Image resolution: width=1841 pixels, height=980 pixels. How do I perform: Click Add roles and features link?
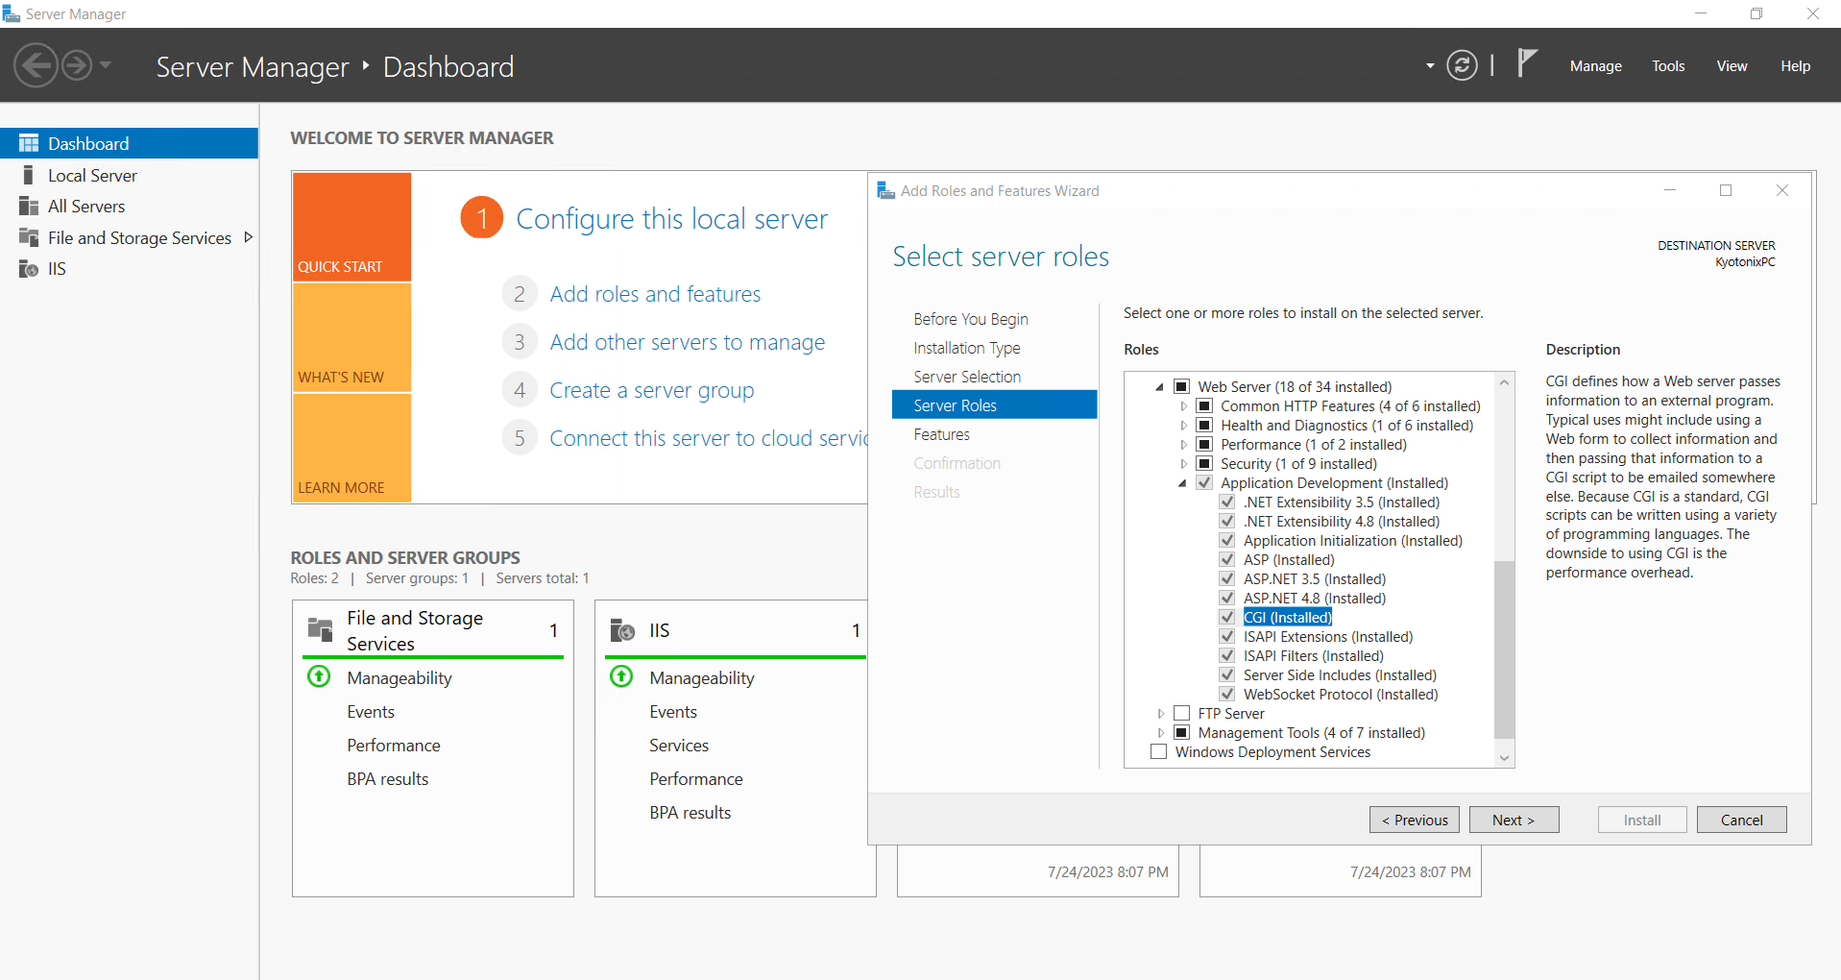[655, 294]
